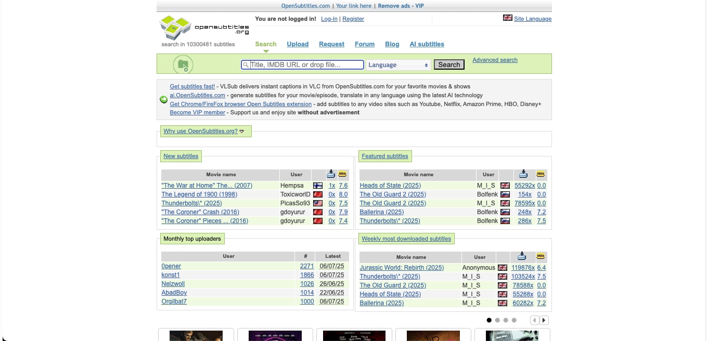Screen dimensions: 707x341
Task: Open the New subtitles heading link
Action: click(181, 156)
